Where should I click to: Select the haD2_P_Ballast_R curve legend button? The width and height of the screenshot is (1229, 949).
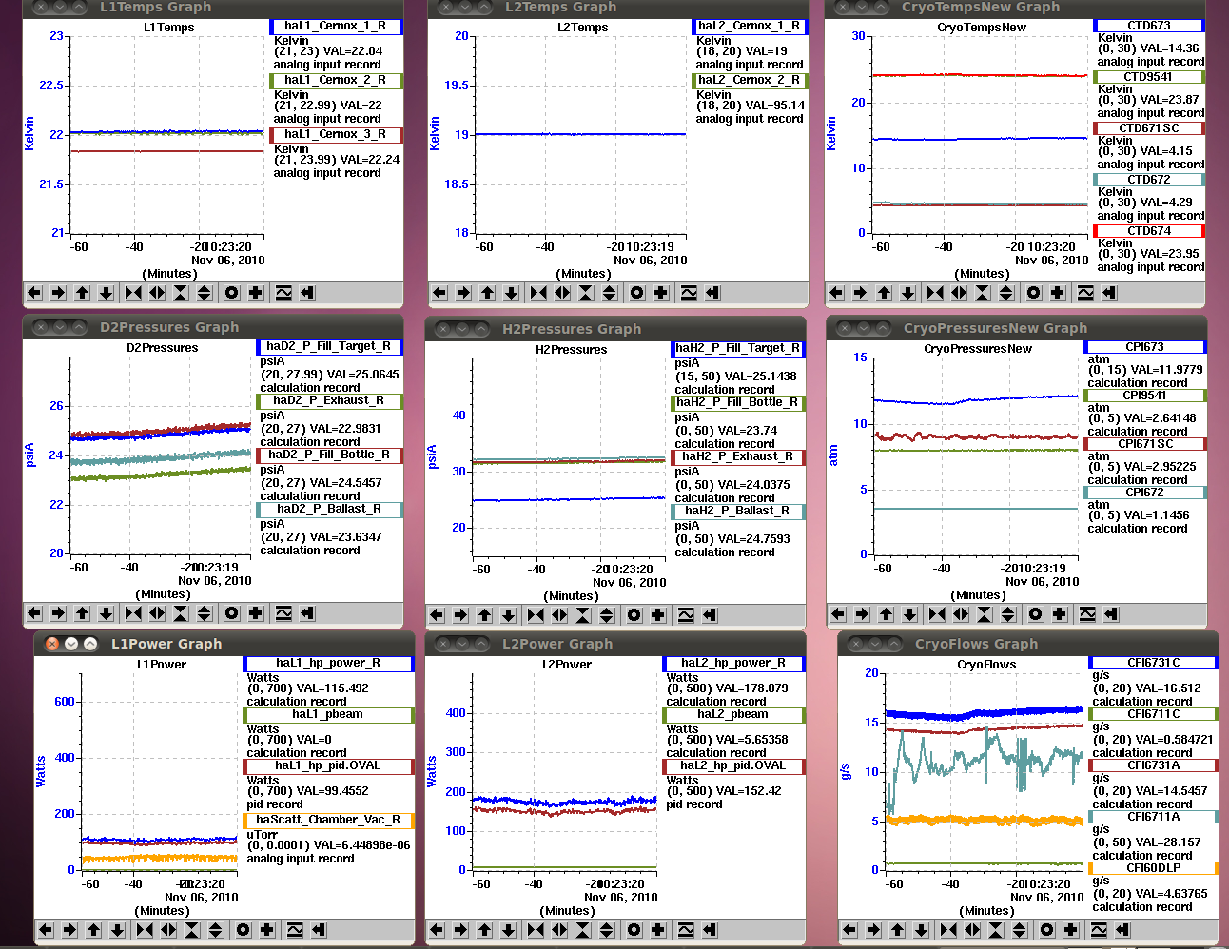point(329,510)
